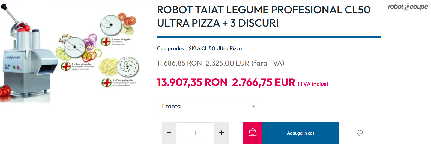Click the Adauga in cos button
Image resolution: width=431 pixels, height=146 pixels.
pos(301,133)
